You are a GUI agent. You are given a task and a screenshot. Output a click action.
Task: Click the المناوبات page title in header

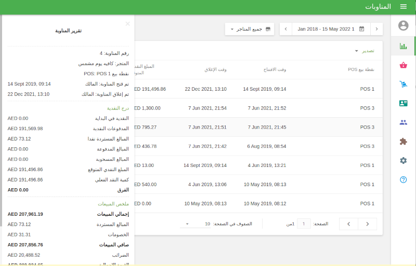tap(378, 7)
